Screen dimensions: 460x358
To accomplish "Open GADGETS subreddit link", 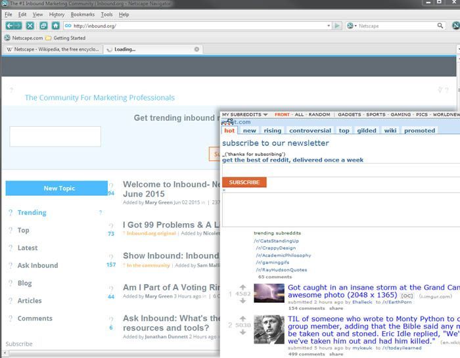I will 350,115.
